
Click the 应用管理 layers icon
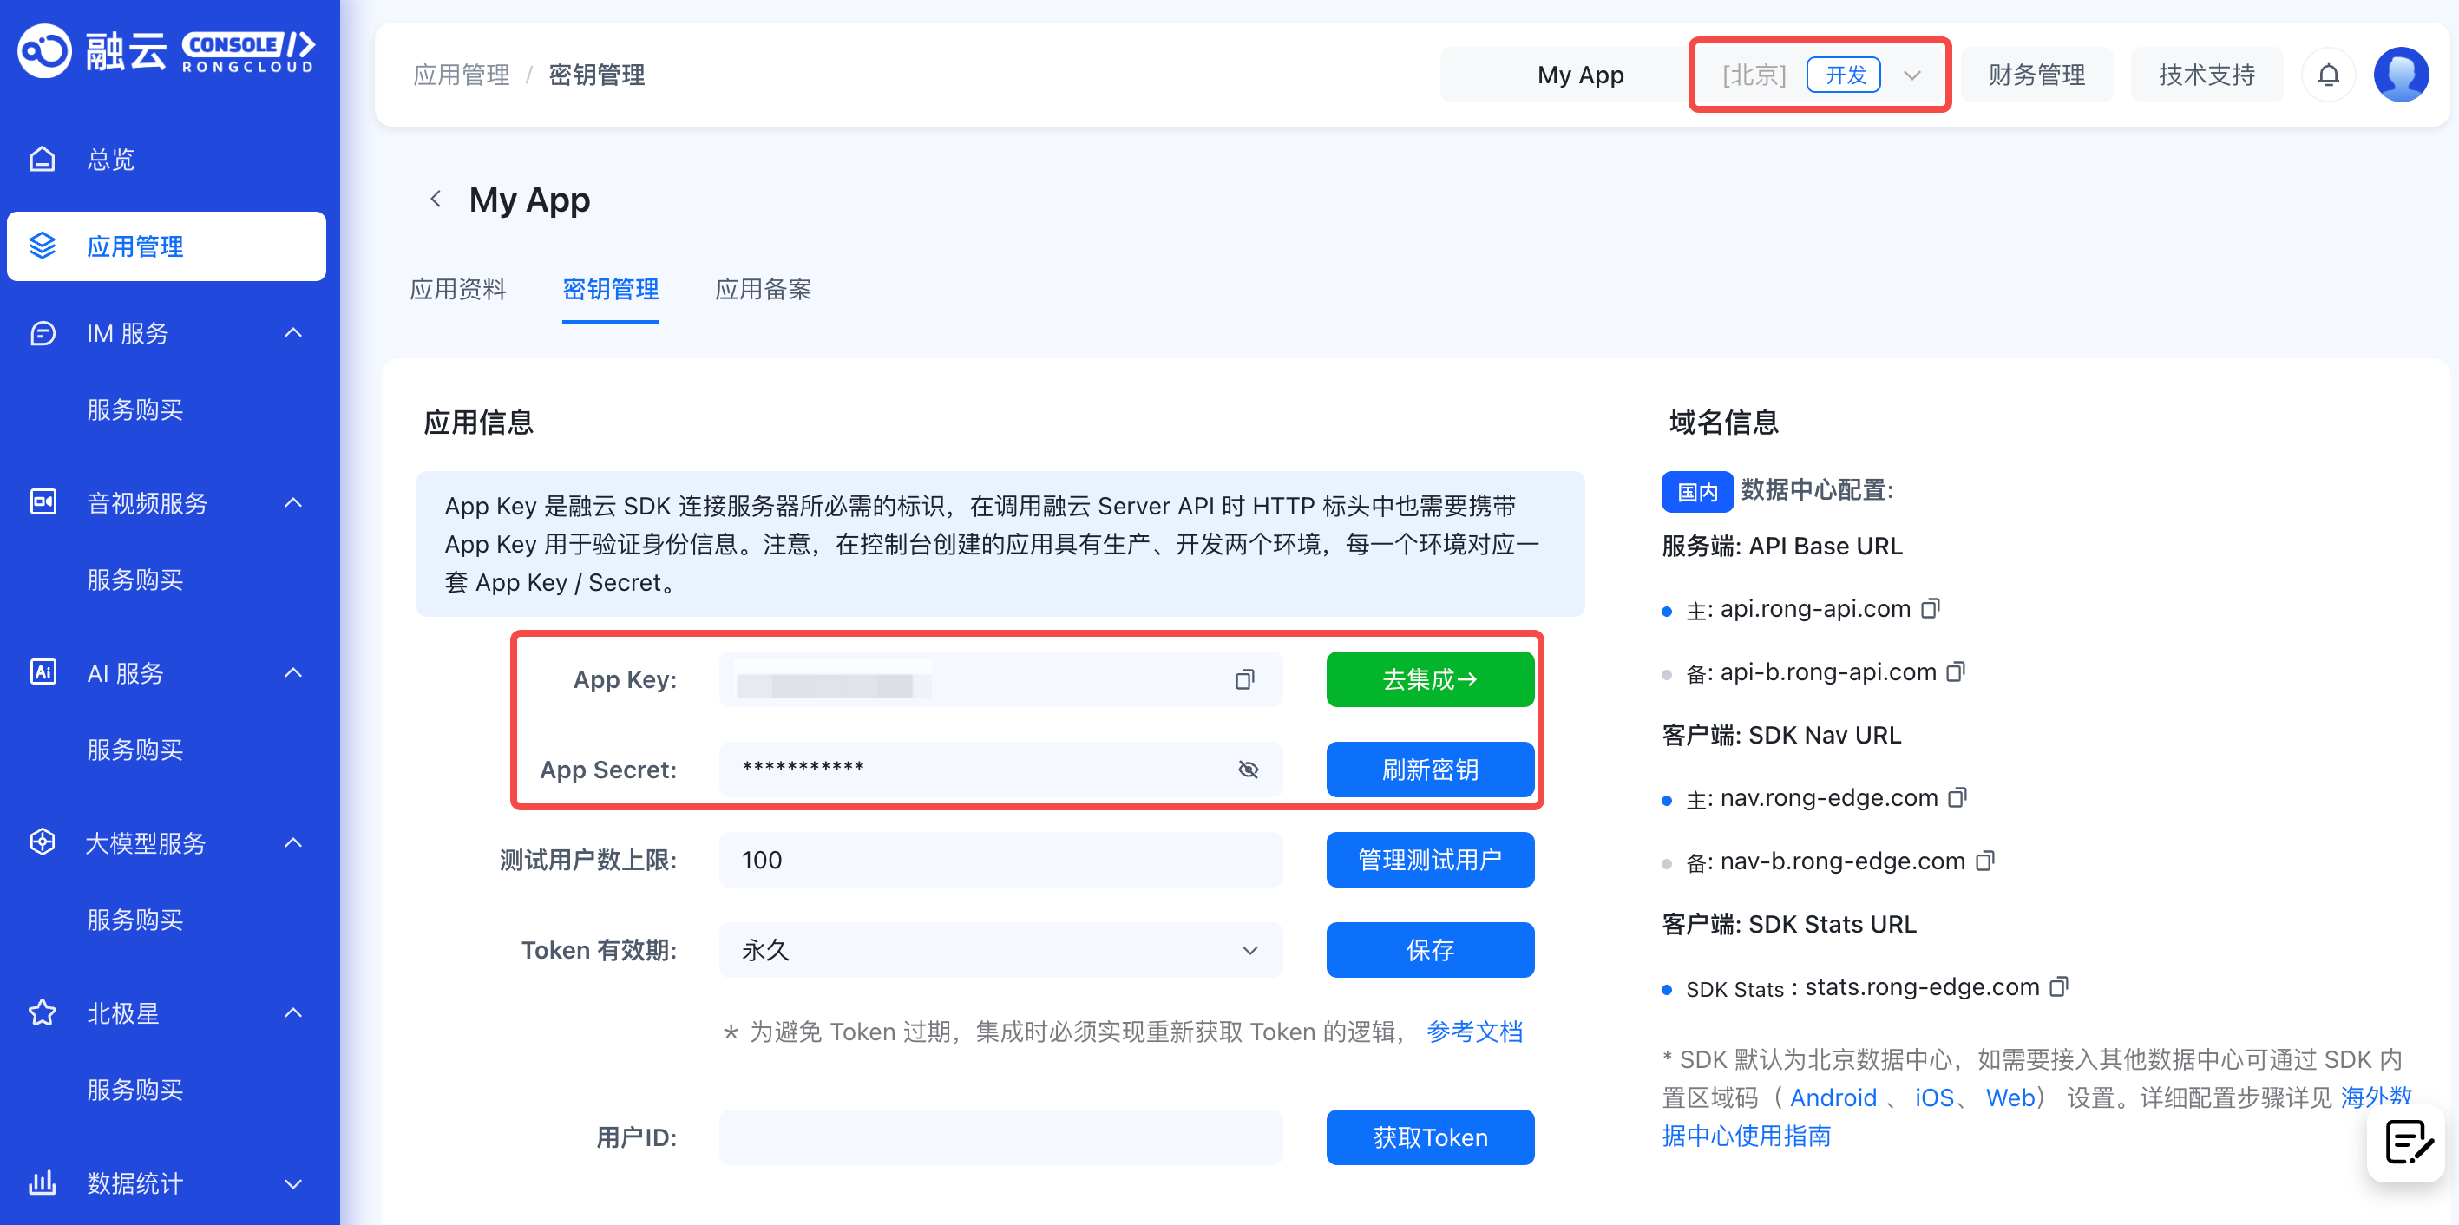tap(42, 246)
